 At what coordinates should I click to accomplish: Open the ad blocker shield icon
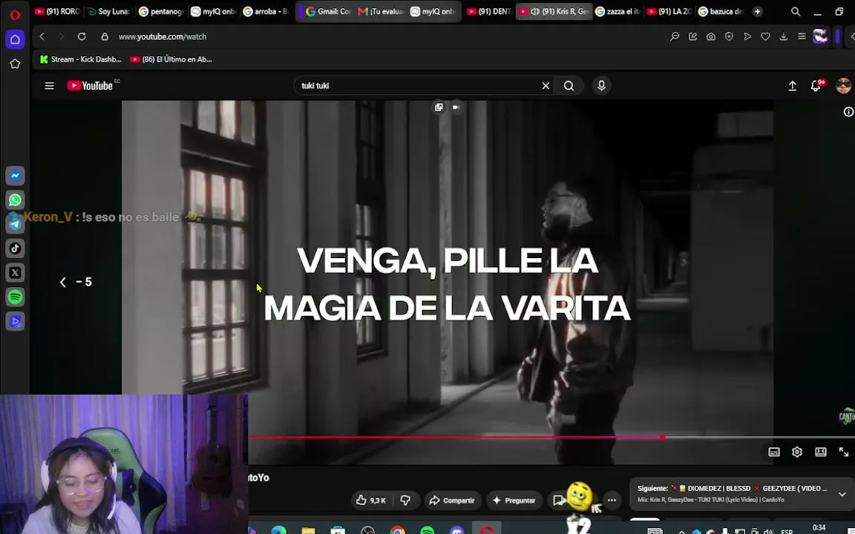(x=729, y=36)
